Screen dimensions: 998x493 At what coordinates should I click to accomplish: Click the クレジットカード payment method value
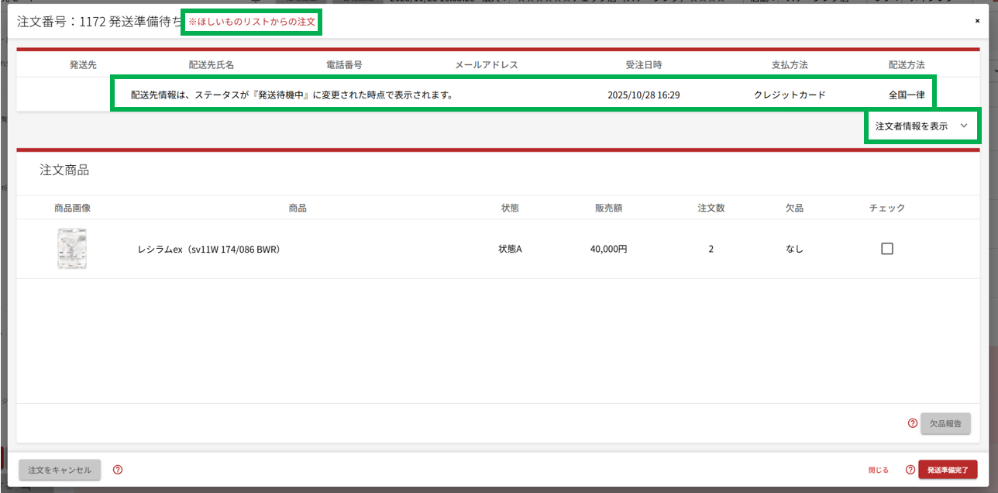pos(790,95)
